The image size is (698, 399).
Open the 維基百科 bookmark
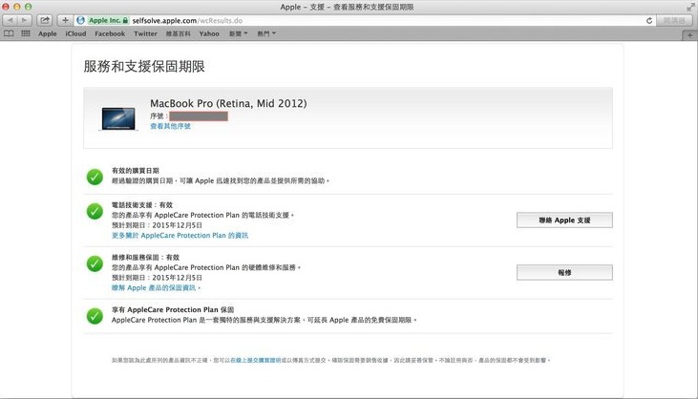(x=178, y=33)
